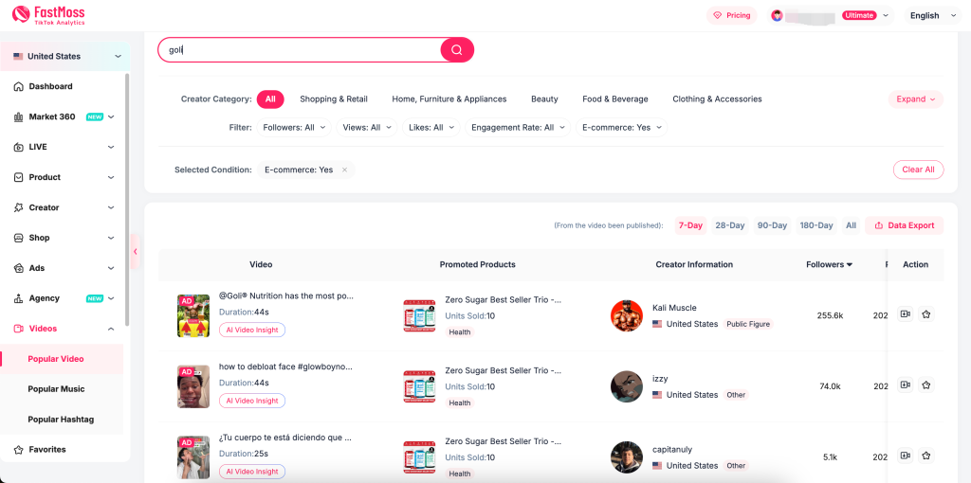Click into the goli search field
This screenshot has height=483, width=971.
coord(299,50)
